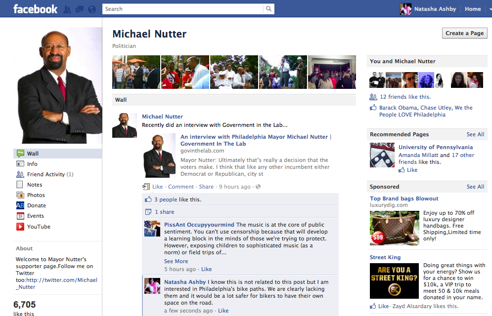Like the Street King sponsored ad

[x=383, y=306]
